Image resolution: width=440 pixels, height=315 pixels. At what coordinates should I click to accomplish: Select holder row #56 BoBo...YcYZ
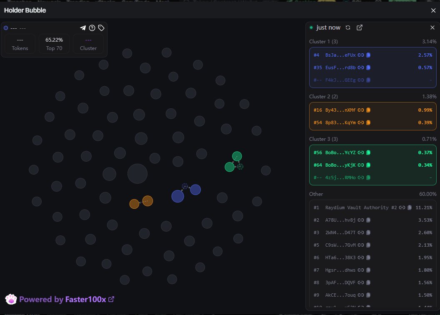[x=372, y=152]
